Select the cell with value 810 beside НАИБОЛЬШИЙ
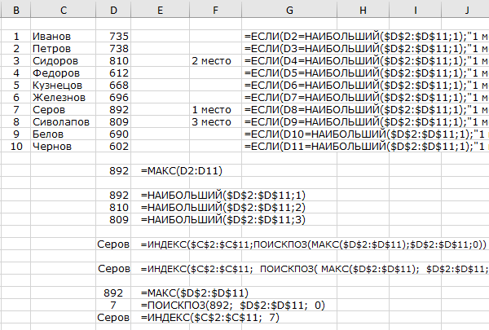 click(x=119, y=208)
